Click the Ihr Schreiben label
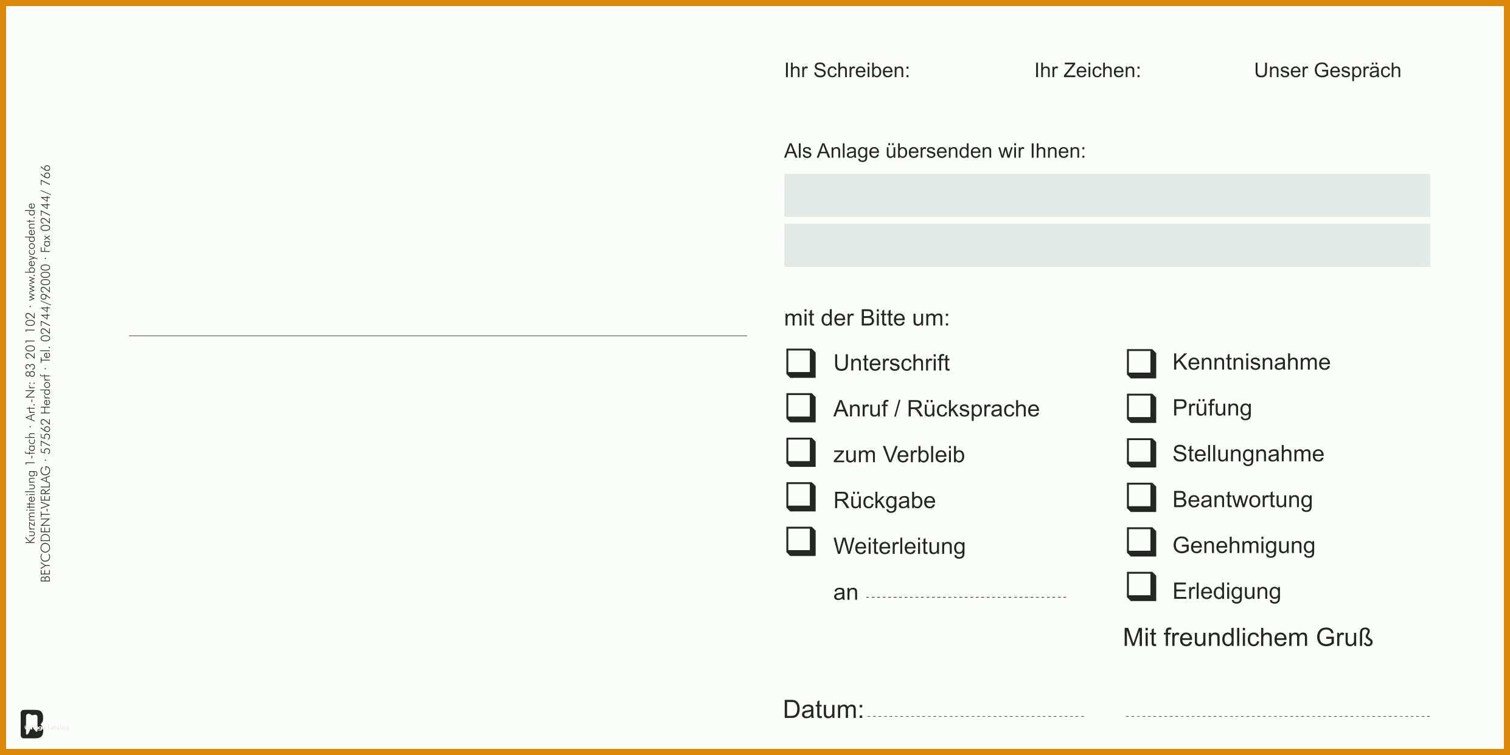This screenshot has width=1510, height=755. pyautogui.click(x=847, y=71)
